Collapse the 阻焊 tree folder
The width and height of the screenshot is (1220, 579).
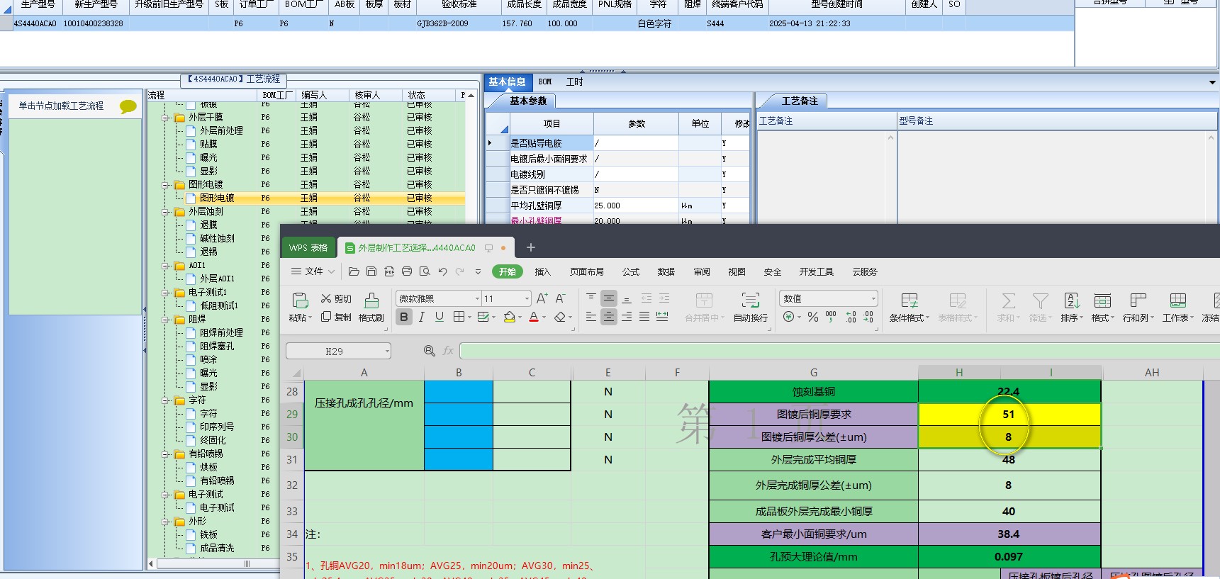click(166, 320)
